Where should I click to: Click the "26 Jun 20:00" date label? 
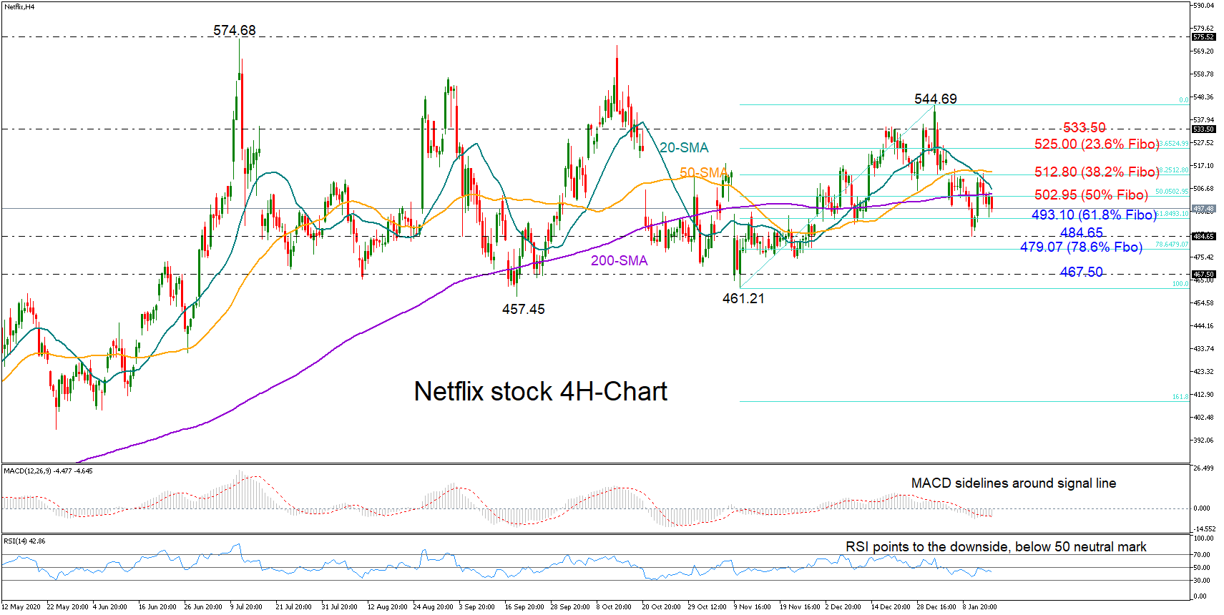click(x=203, y=607)
